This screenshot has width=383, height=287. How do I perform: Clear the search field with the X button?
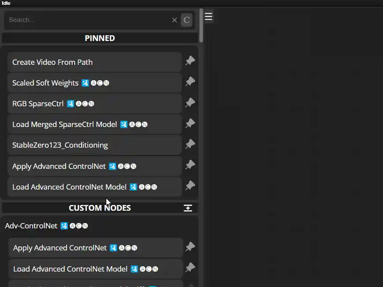click(x=174, y=20)
